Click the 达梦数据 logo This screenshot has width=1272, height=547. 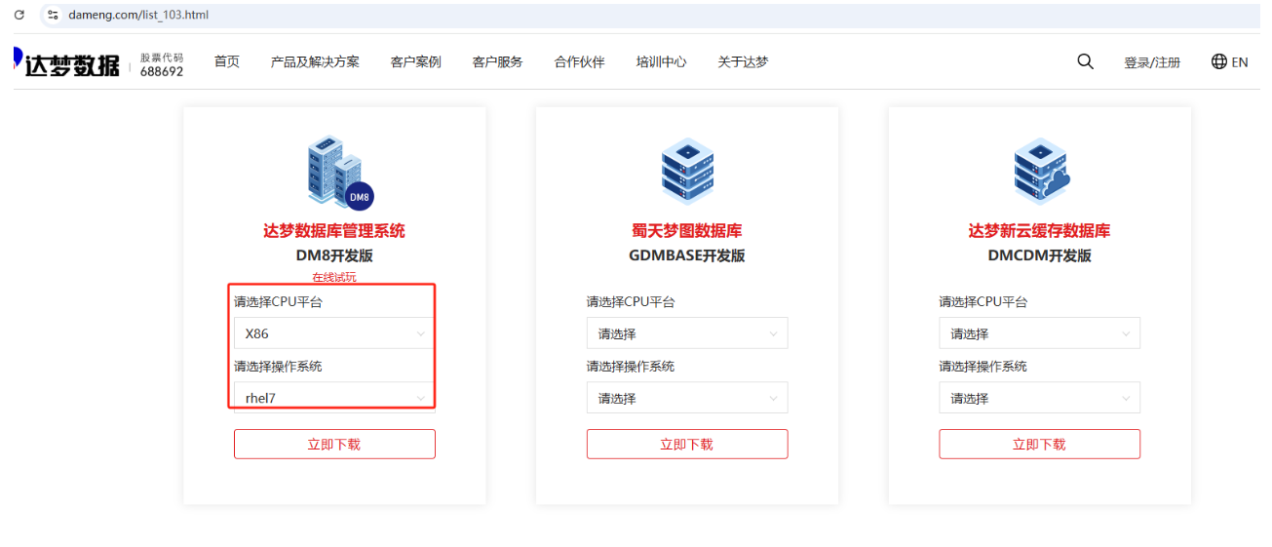66,63
